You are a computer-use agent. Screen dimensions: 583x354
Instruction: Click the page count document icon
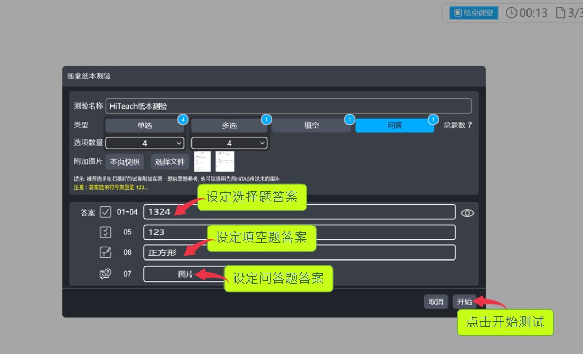click(560, 13)
